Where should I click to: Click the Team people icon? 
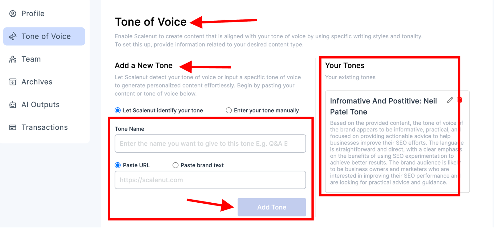click(13, 59)
